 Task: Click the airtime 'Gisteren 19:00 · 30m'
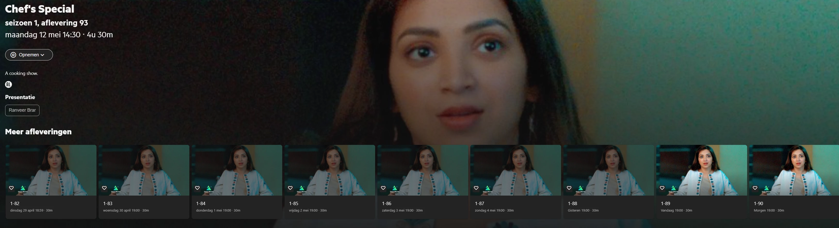click(583, 211)
